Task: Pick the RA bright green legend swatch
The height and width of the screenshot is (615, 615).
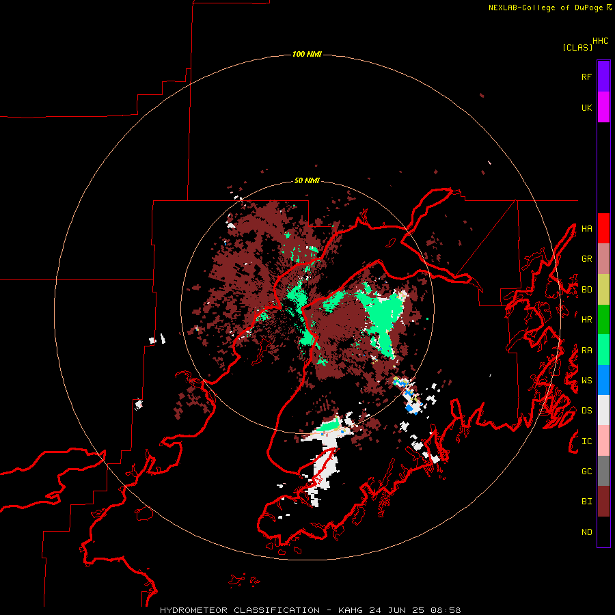Action: click(603, 350)
